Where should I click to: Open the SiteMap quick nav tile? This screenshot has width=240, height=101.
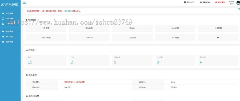(89, 37)
